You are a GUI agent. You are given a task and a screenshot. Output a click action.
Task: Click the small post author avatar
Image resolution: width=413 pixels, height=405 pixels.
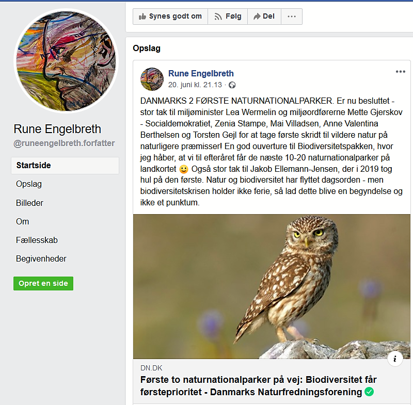click(152, 79)
